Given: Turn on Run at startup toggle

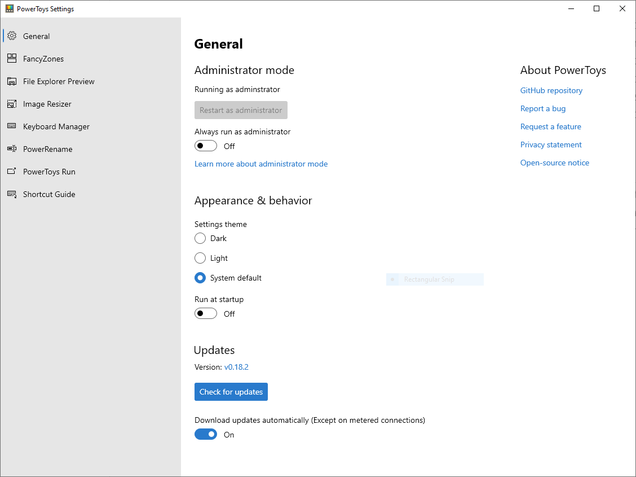Looking at the screenshot, I should pyautogui.click(x=206, y=314).
